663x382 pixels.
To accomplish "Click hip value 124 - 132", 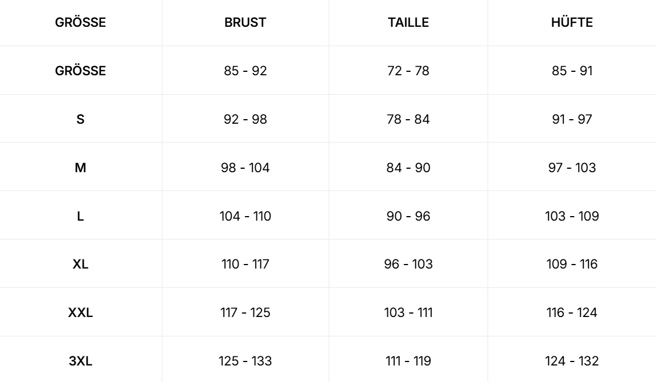I will (572, 361).
